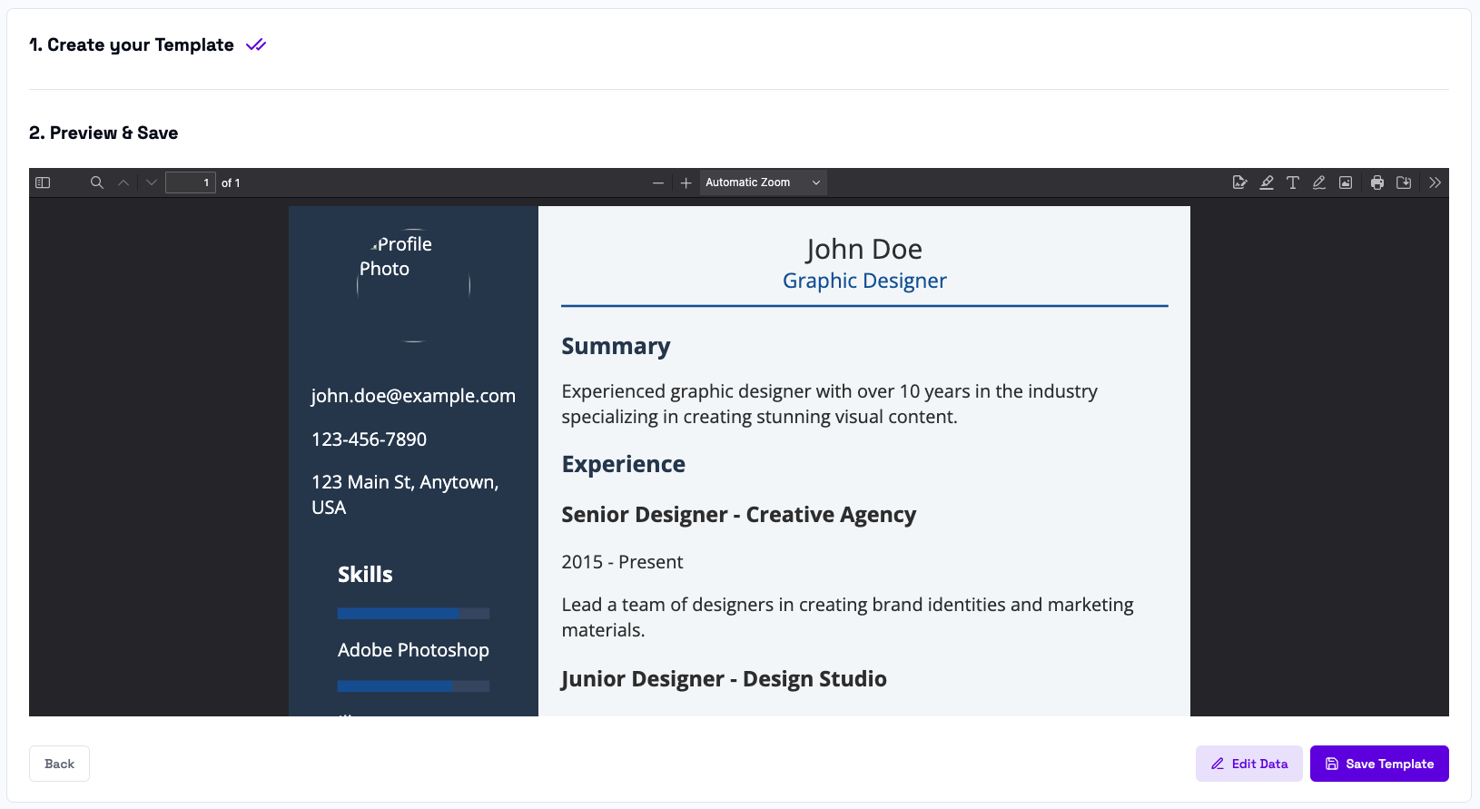The height and width of the screenshot is (809, 1480).
Task: Click the phone number 123-456-7890
Action: pos(369,439)
